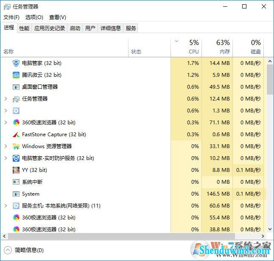Open the 查看(V) menu
274x261 pixels.
(58, 17)
